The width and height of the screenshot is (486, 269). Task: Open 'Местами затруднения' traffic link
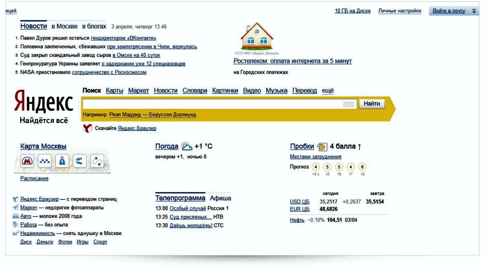point(315,157)
